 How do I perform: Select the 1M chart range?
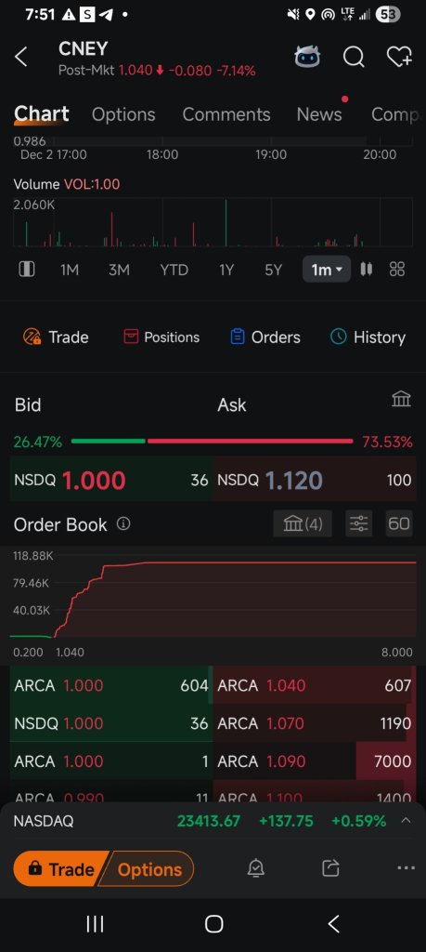click(x=70, y=270)
